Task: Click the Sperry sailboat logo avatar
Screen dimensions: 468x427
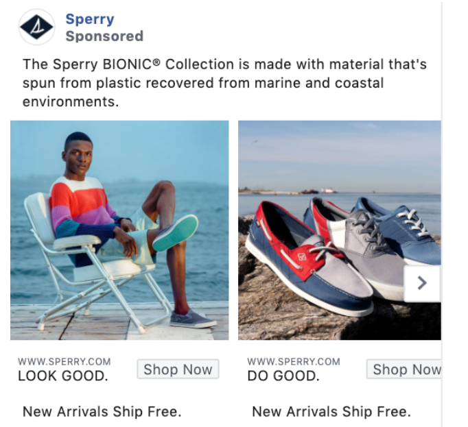Action: [x=36, y=27]
